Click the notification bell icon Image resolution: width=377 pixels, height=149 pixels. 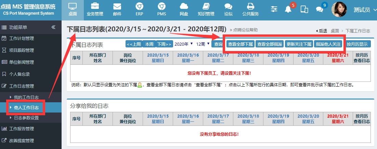pos(288,10)
